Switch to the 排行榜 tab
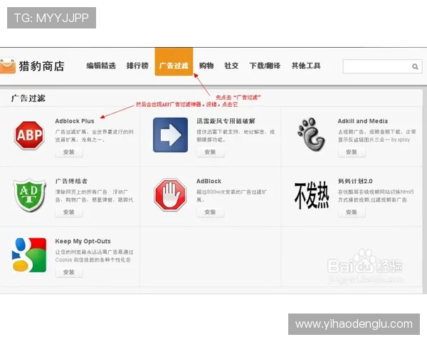Viewport: 427px width, 342px height. [137, 66]
